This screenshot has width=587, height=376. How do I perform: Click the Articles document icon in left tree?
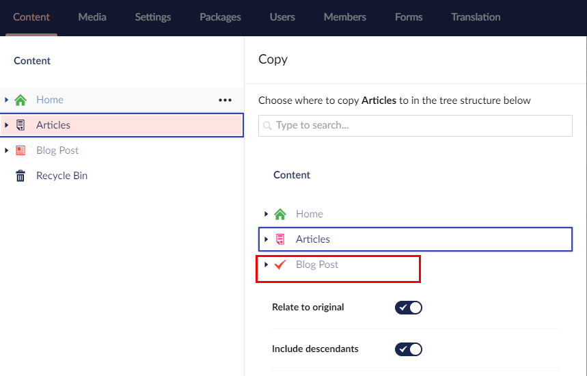(21, 125)
